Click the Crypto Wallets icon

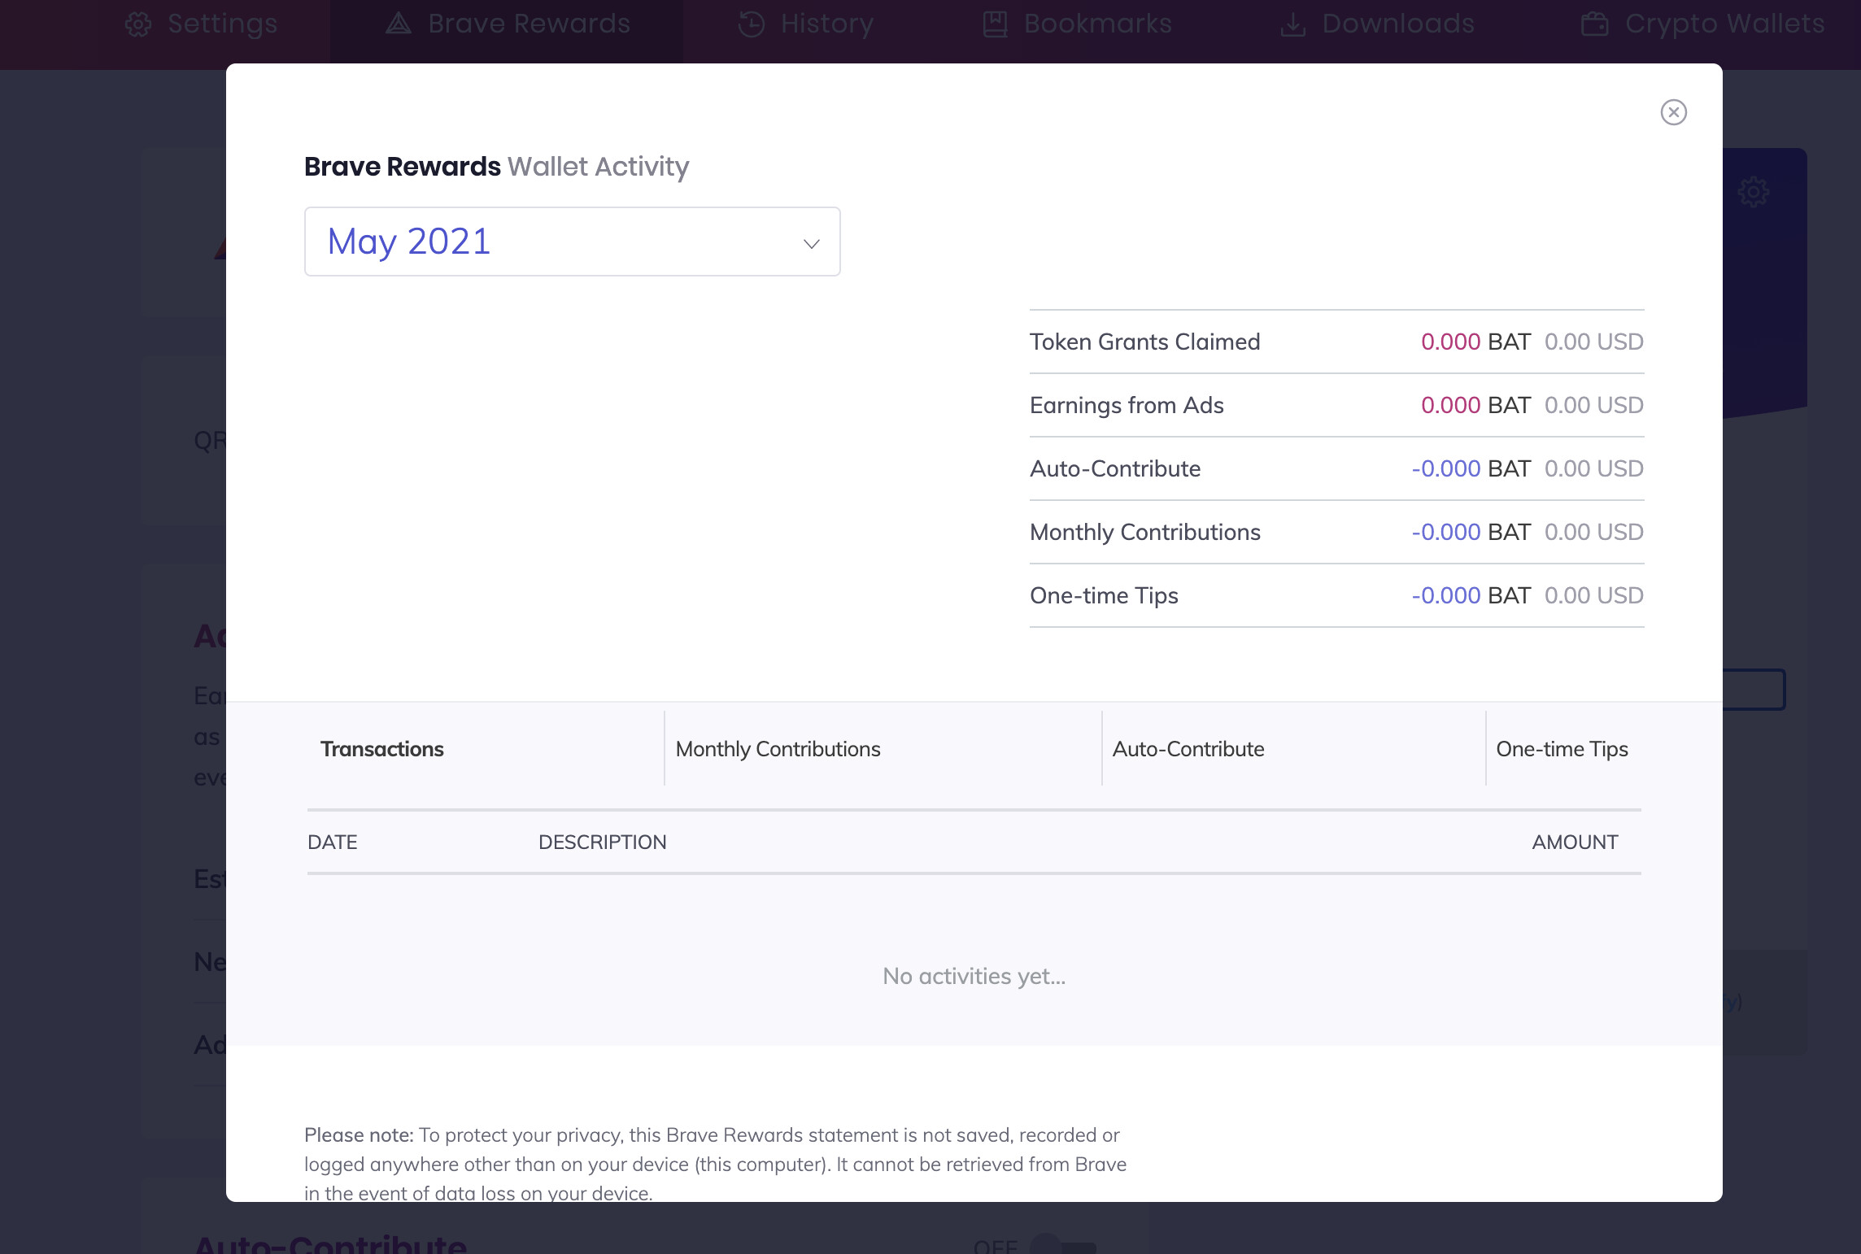click(x=1594, y=24)
